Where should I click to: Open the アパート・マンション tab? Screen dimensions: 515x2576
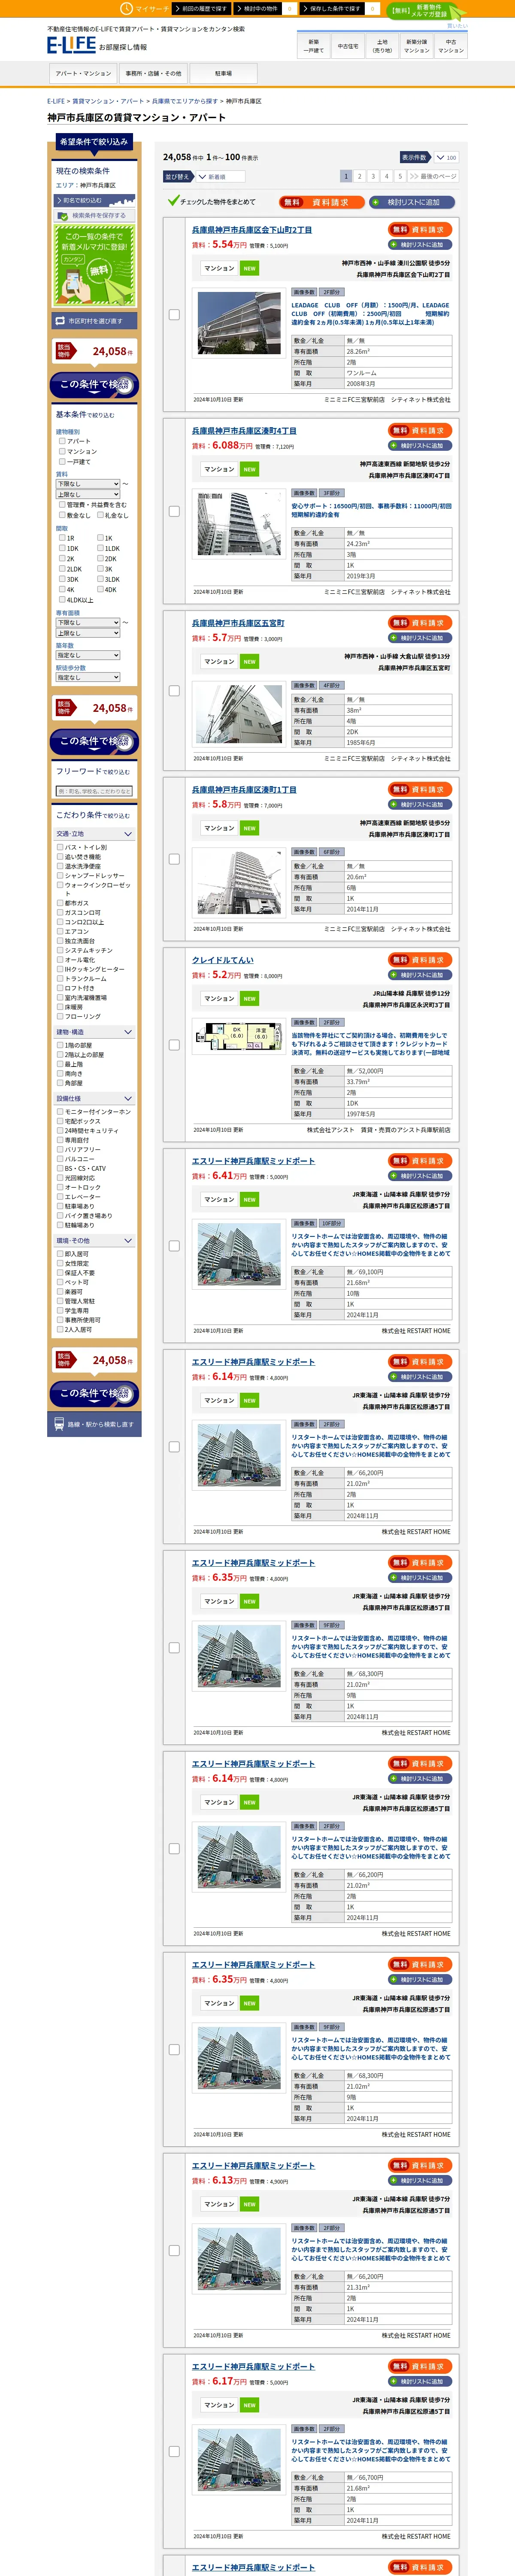[x=83, y=73]
